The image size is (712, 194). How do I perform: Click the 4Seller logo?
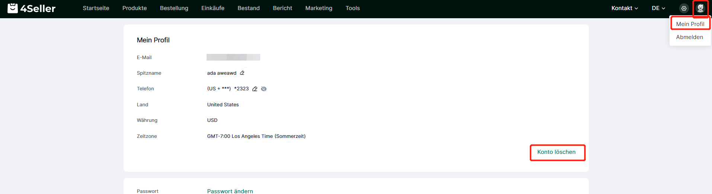[x=32, y=8]
